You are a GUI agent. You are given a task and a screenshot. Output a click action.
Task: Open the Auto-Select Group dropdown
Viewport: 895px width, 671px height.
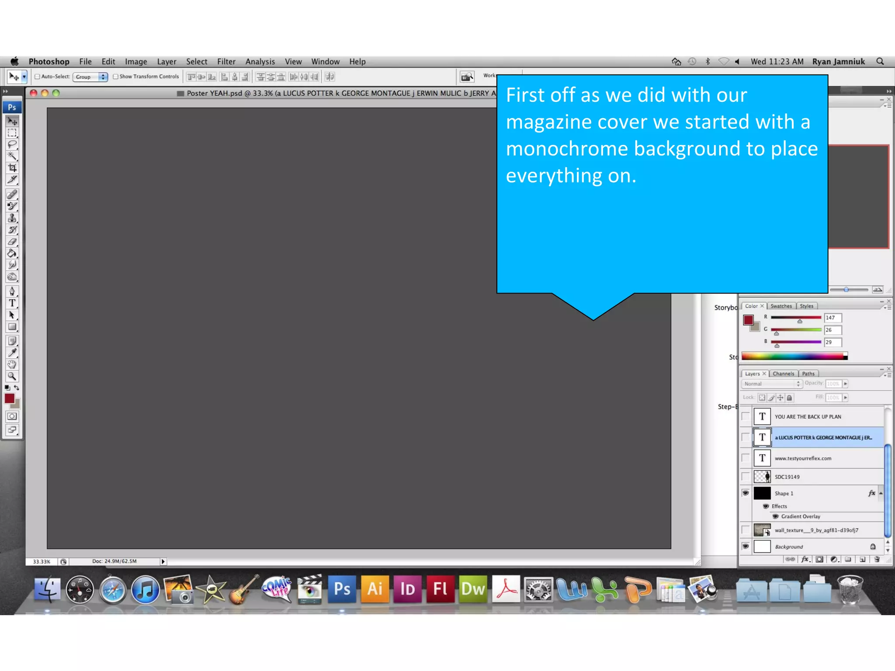pyautogui.click(x=90, y=77)
